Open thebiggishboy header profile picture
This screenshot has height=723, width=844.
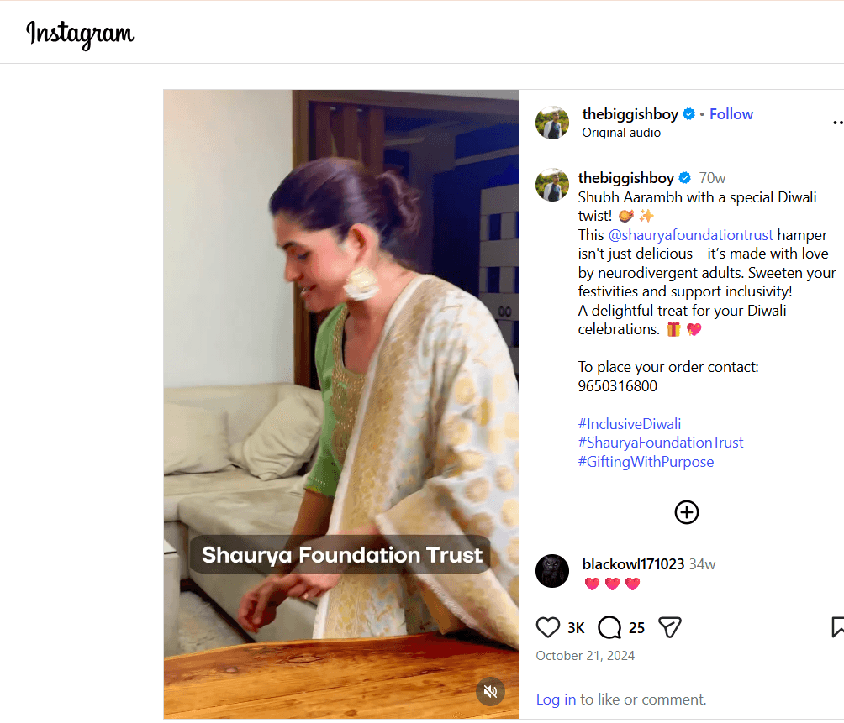tap(552, 123)
